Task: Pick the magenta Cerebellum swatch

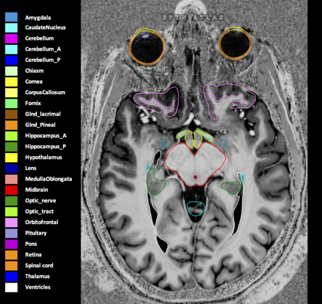Action: [11, 39]
